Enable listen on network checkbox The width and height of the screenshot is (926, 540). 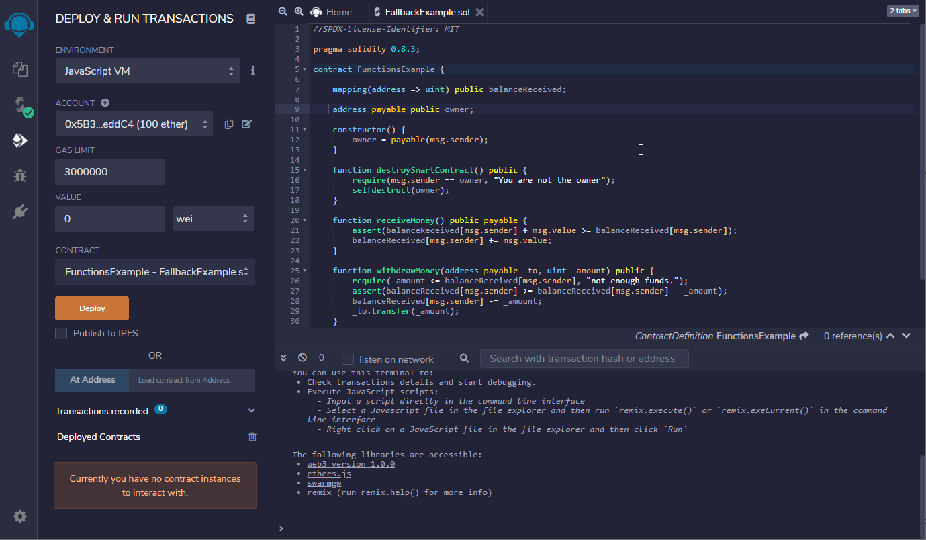pos(348,359)
